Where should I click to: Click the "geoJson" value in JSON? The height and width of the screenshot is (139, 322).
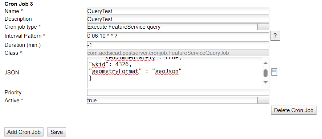pos(167,71)
